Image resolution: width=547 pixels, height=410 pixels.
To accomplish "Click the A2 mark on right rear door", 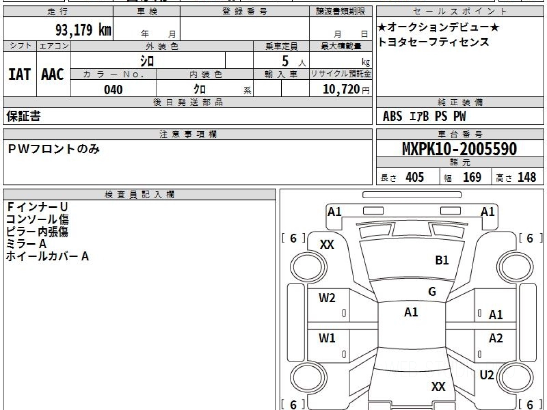I will click(x=495, y=338).
